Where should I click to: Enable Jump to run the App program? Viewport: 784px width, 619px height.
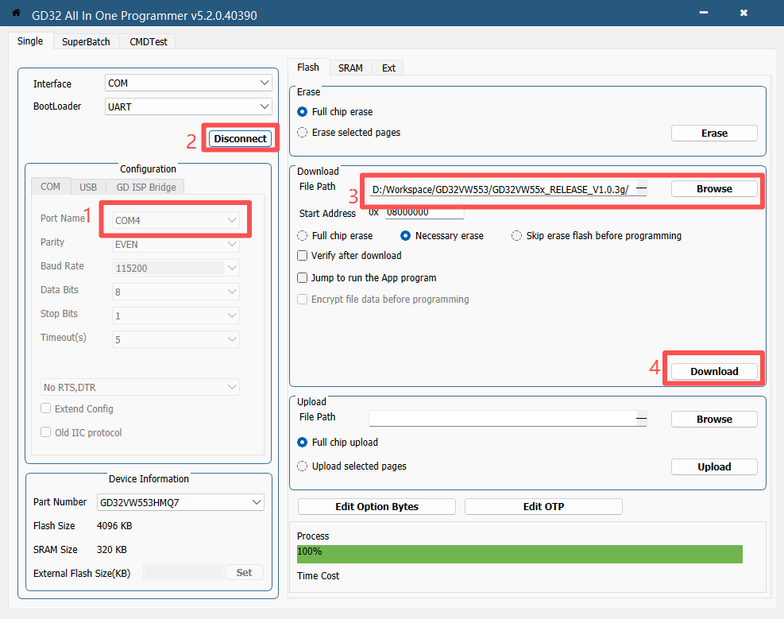coord(367,277)
